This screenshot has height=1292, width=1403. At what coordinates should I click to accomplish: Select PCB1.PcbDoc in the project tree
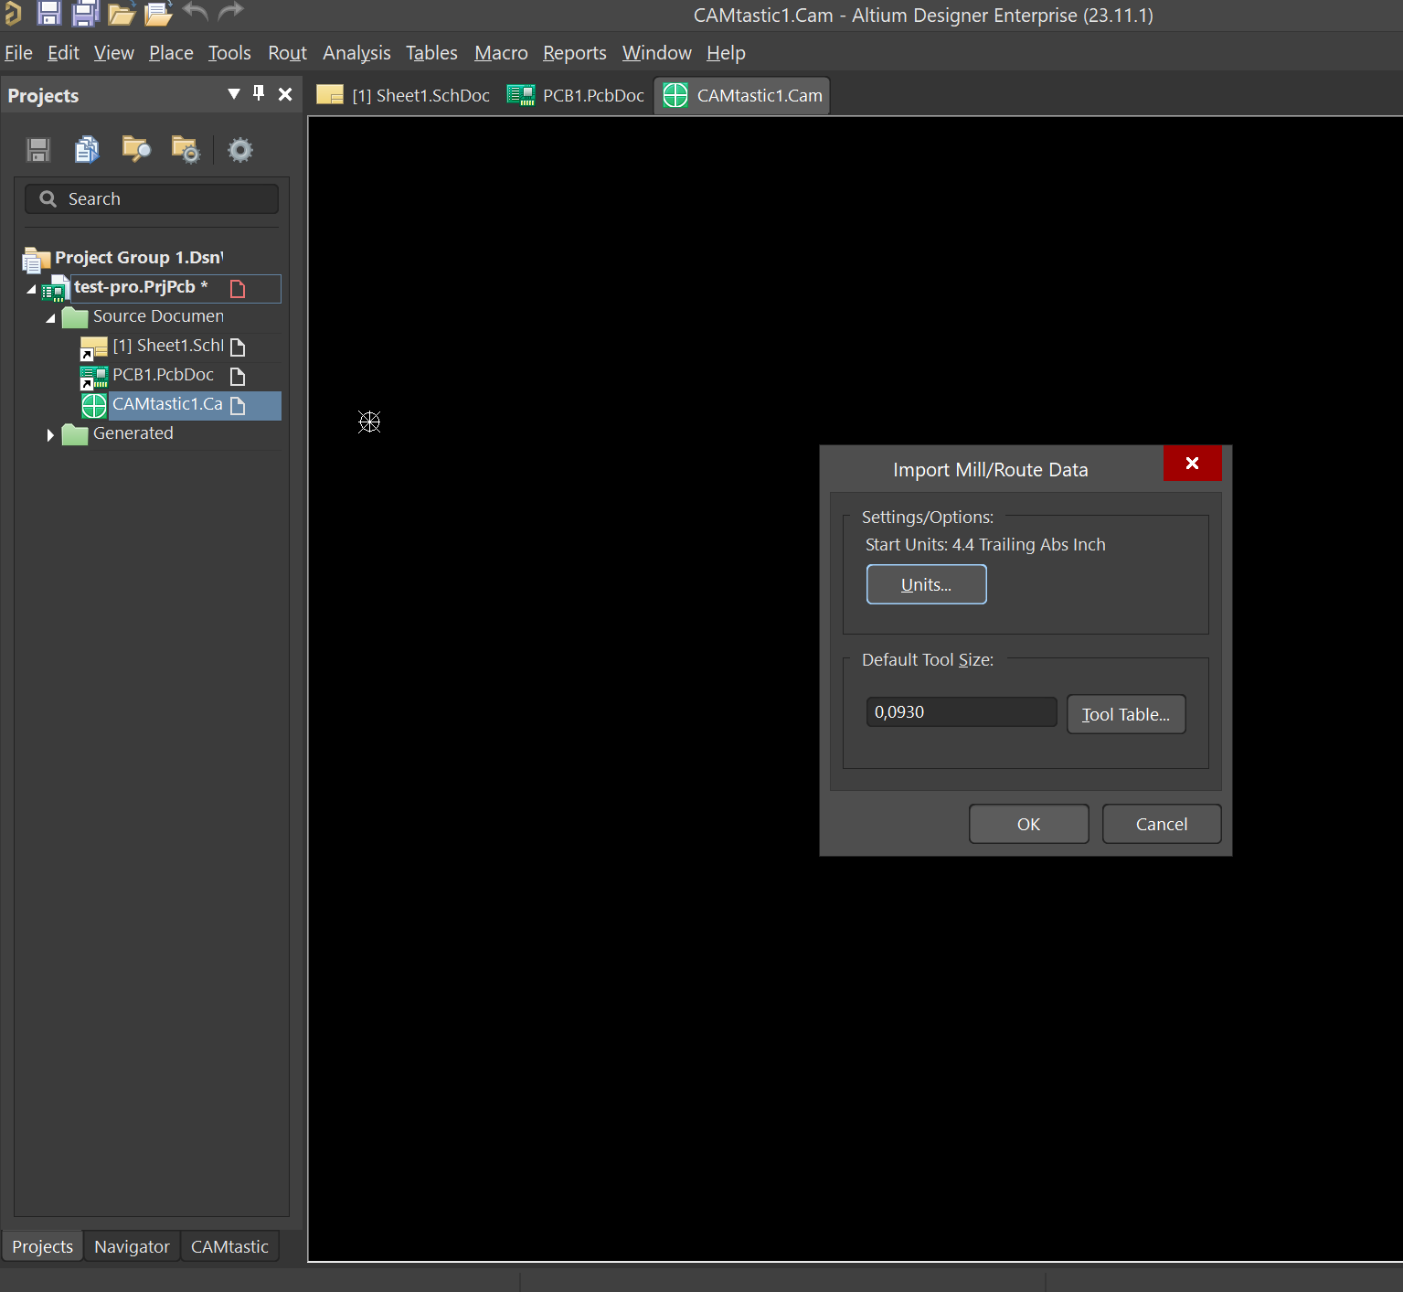163,375
